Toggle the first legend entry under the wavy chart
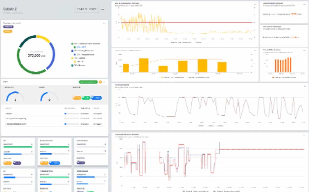Image resolution: width=309 pixels, height=192 pixels. coord(201,126)
